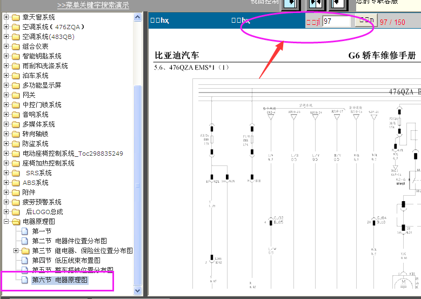Click document icon beside 第六节 电器原理图
Image resolution: width=421 pixels, height=299 pixels.
(x=25, y=280)
